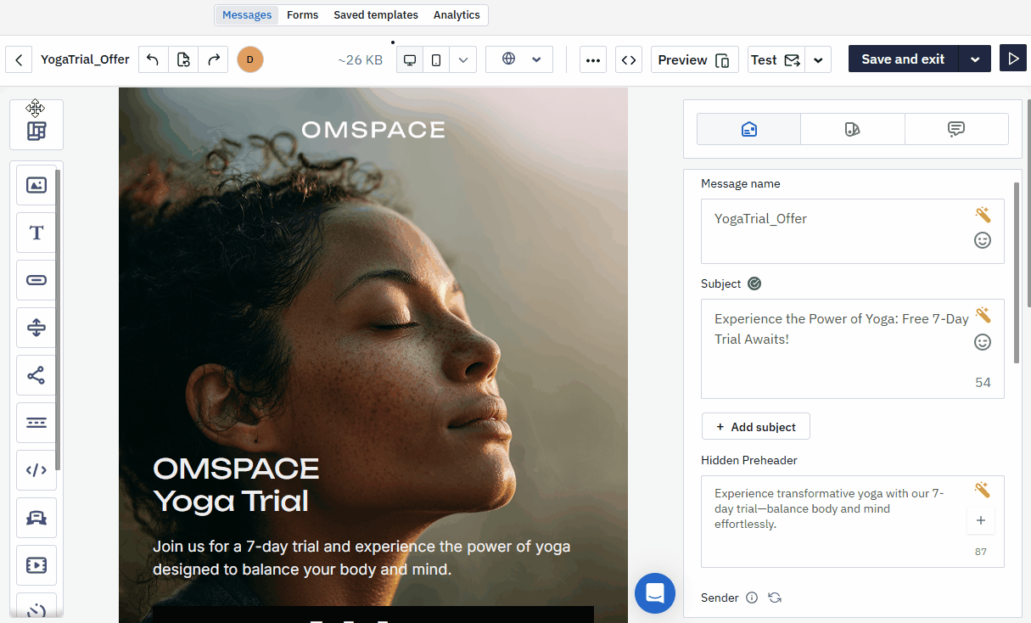Click the AI magic wand for Message name
Image resolution: width=1031 pixels, height=623 pixels.
click(x=983, y=215)
